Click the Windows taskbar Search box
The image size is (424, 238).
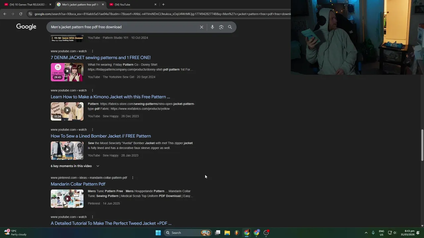coord(188,233)
